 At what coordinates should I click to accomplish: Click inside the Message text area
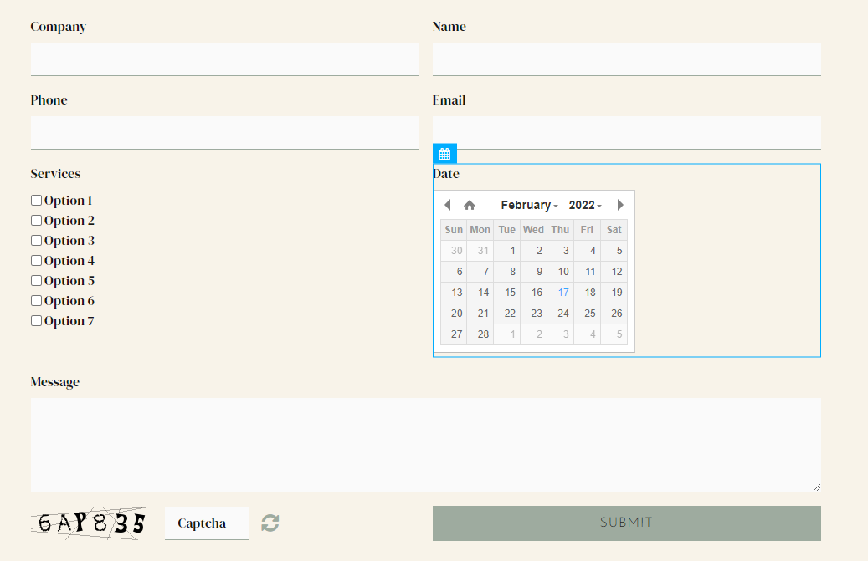[x=425, y=445]
